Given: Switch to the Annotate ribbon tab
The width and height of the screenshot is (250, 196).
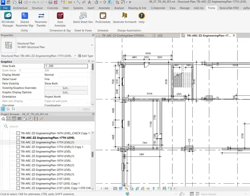Looking at the screenshot, I should click(x=104, y=8).
